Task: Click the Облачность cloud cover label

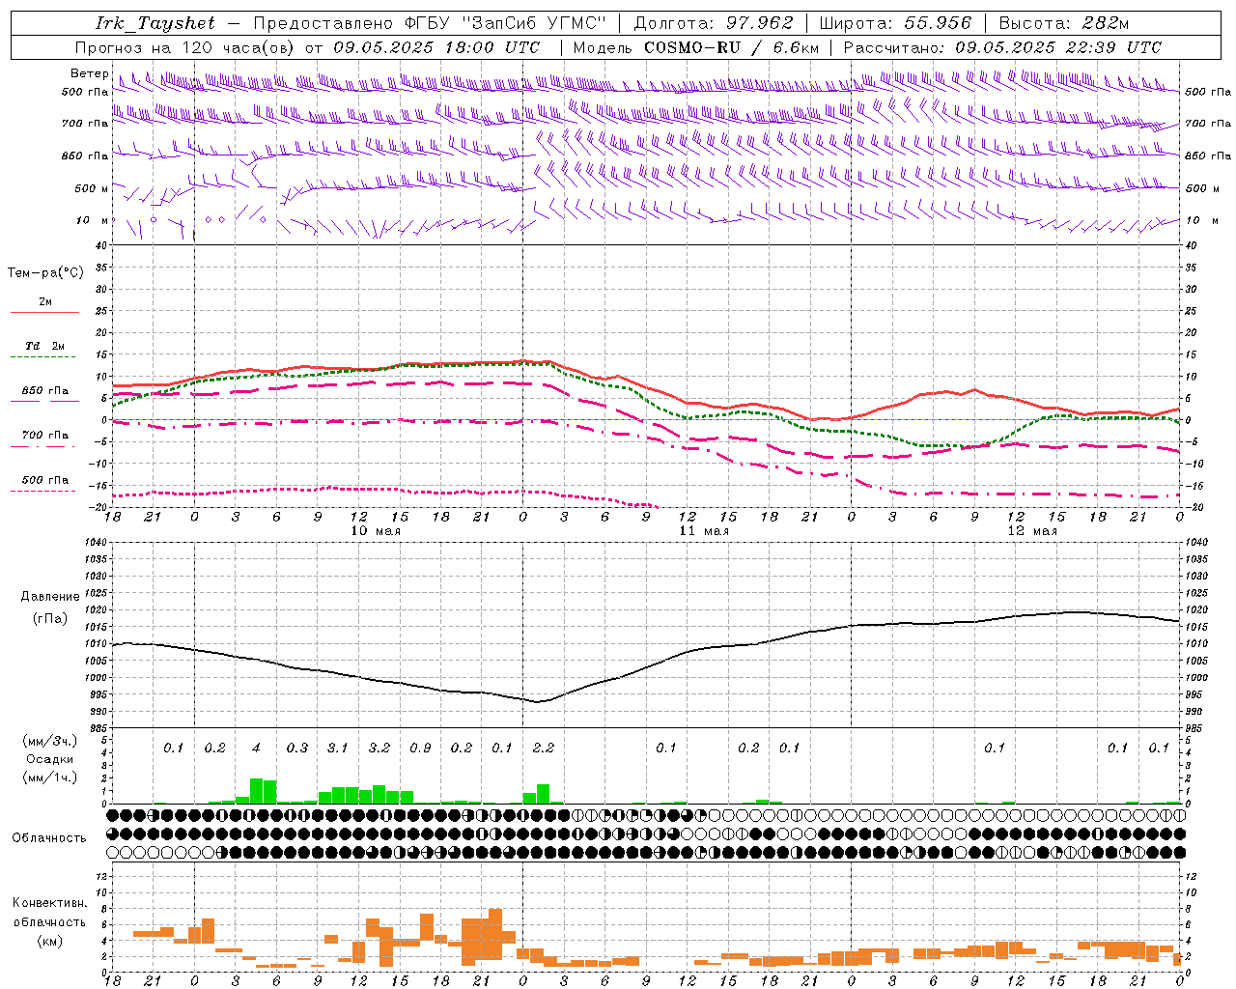Action: click(x=49, y=838)
